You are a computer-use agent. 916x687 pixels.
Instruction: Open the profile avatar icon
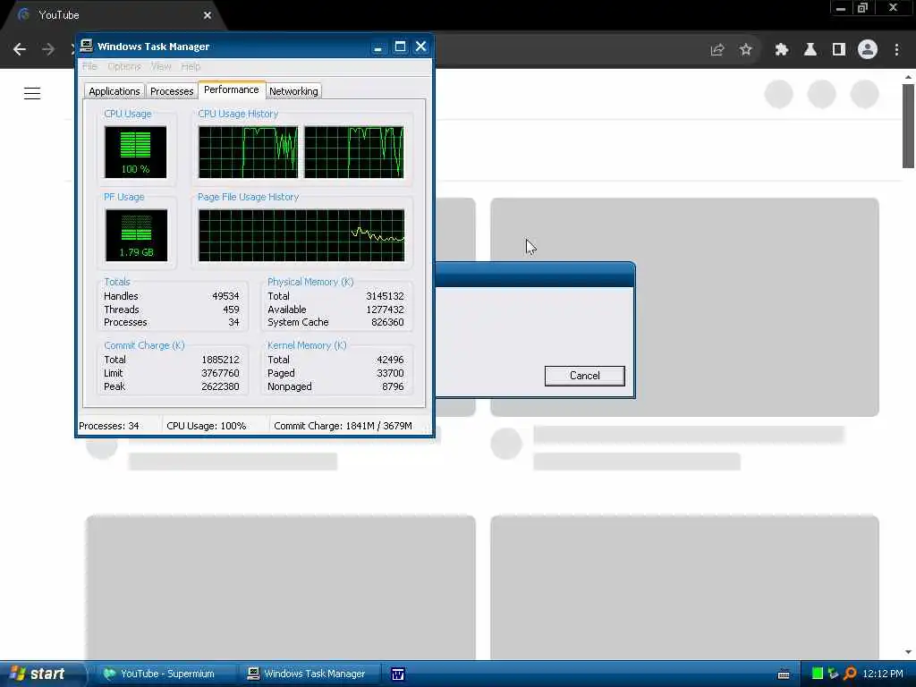point(868,50)
